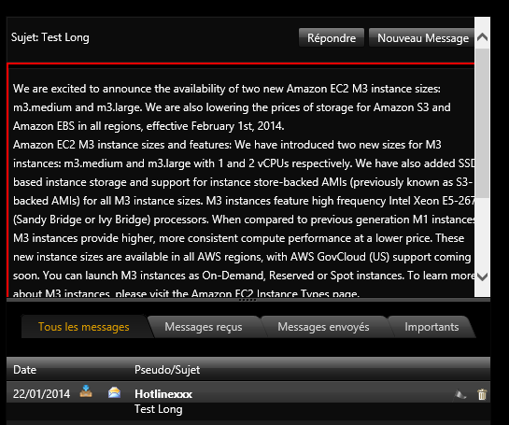Image resolution: width=509 pixels, height=425 pixels.
Task: Switch to the Messages reçus tab
Action: coord(204,327)
